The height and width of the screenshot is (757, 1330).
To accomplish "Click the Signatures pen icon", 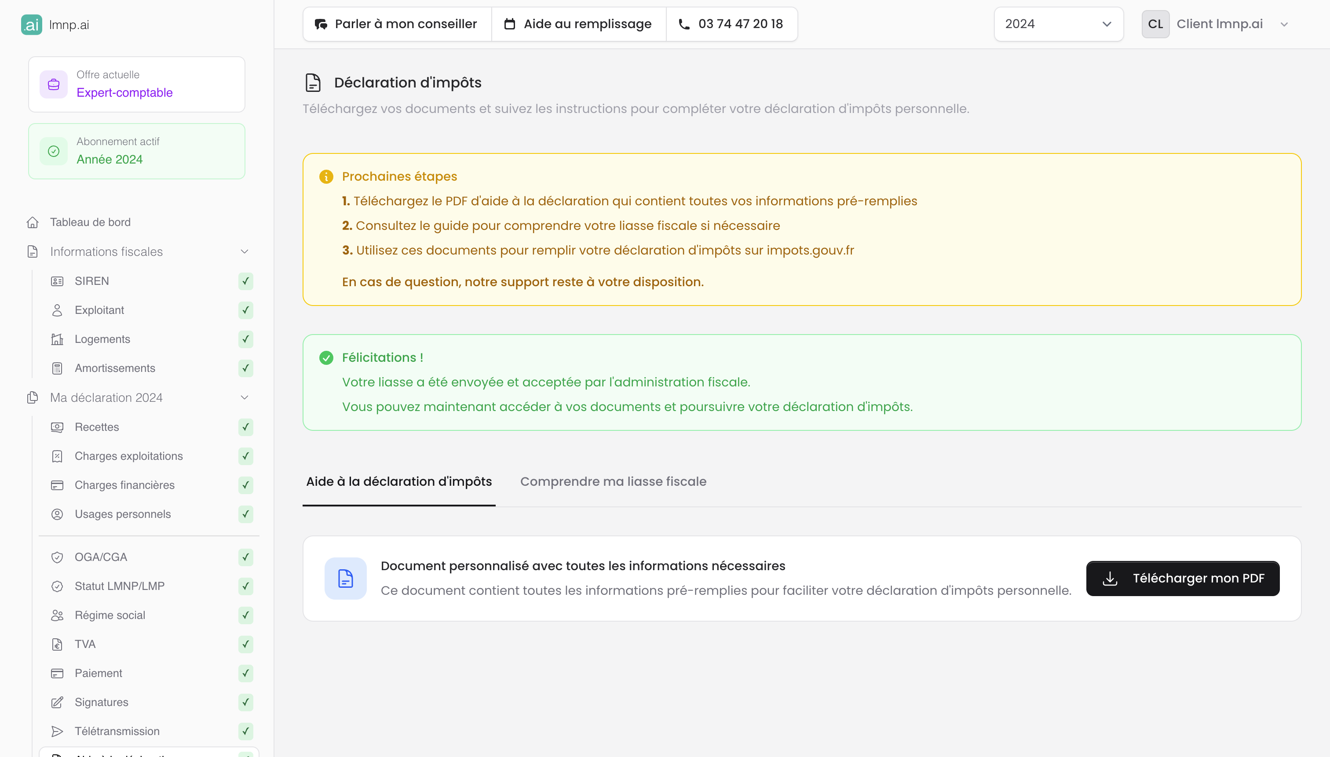I will pyautogui.click(x=57, y=702).
